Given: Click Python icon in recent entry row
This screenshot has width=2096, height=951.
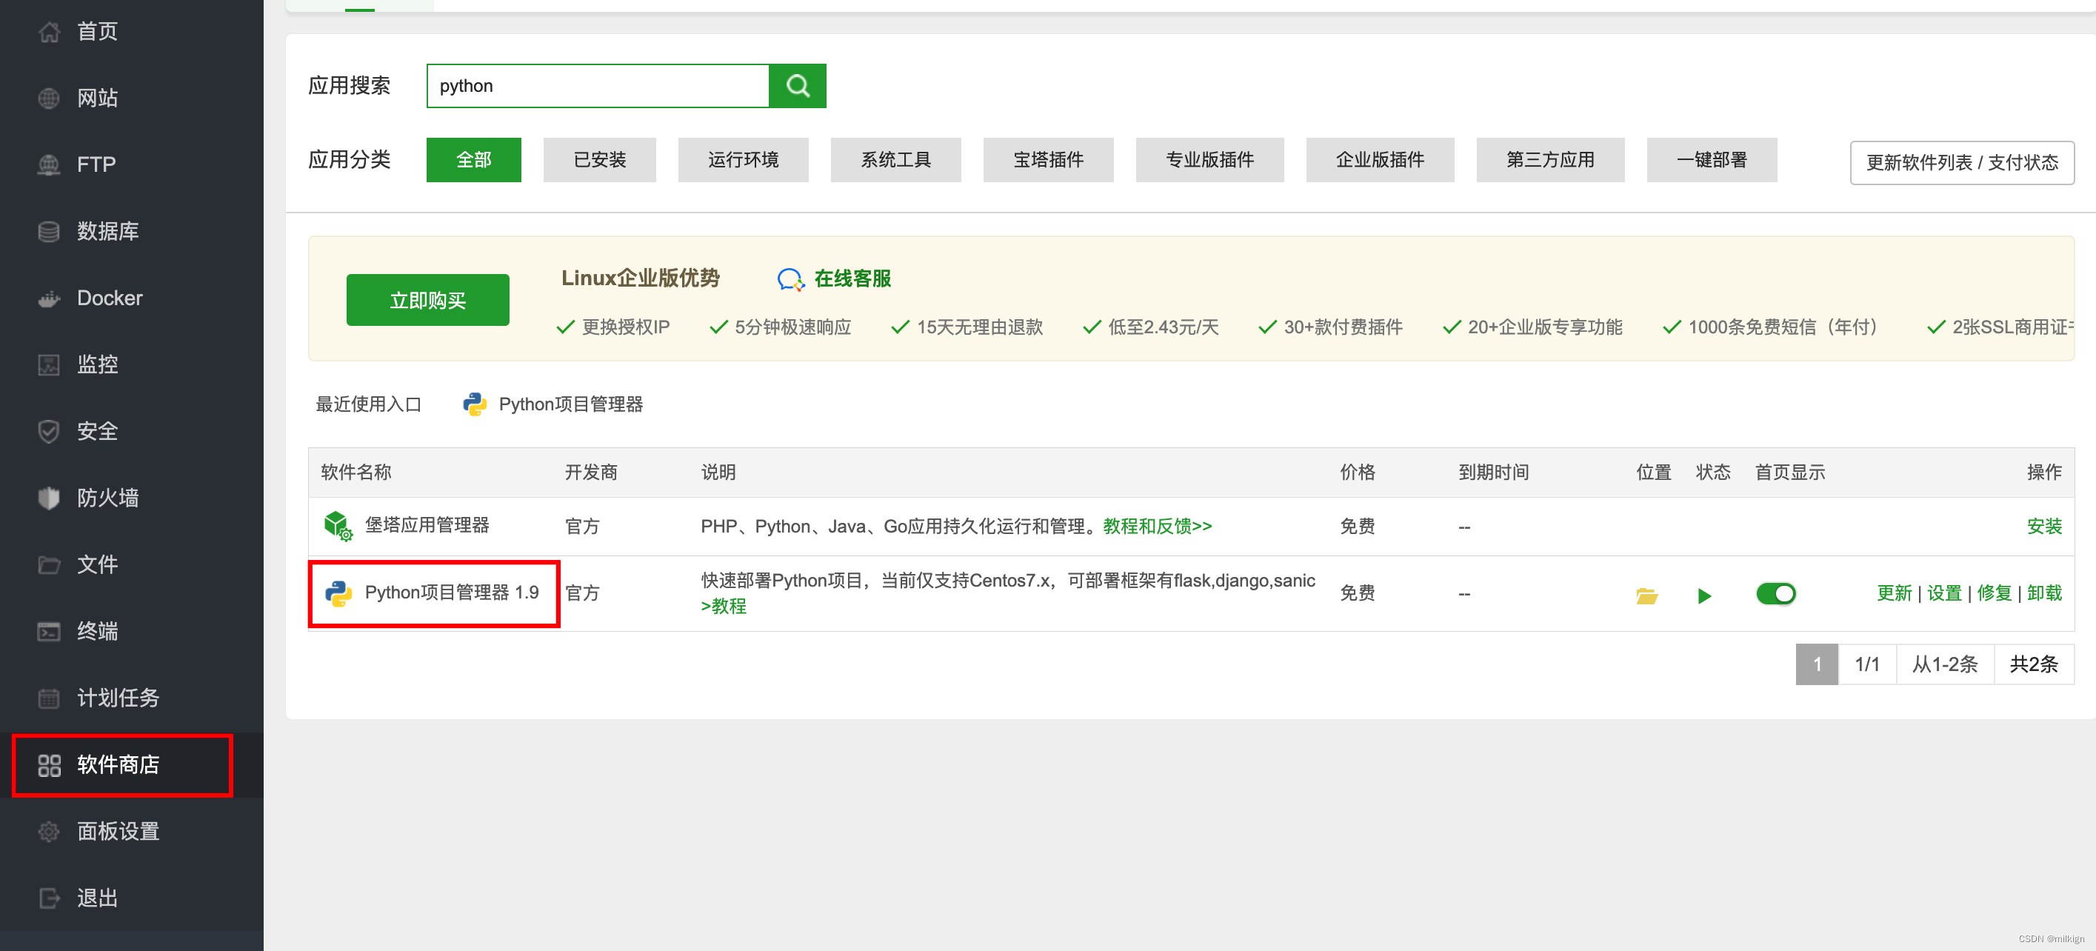Looking at the screenshot, I should tap(474, 405).
